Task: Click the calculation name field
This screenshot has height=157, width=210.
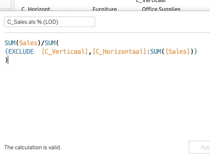Action: (49, 22)
